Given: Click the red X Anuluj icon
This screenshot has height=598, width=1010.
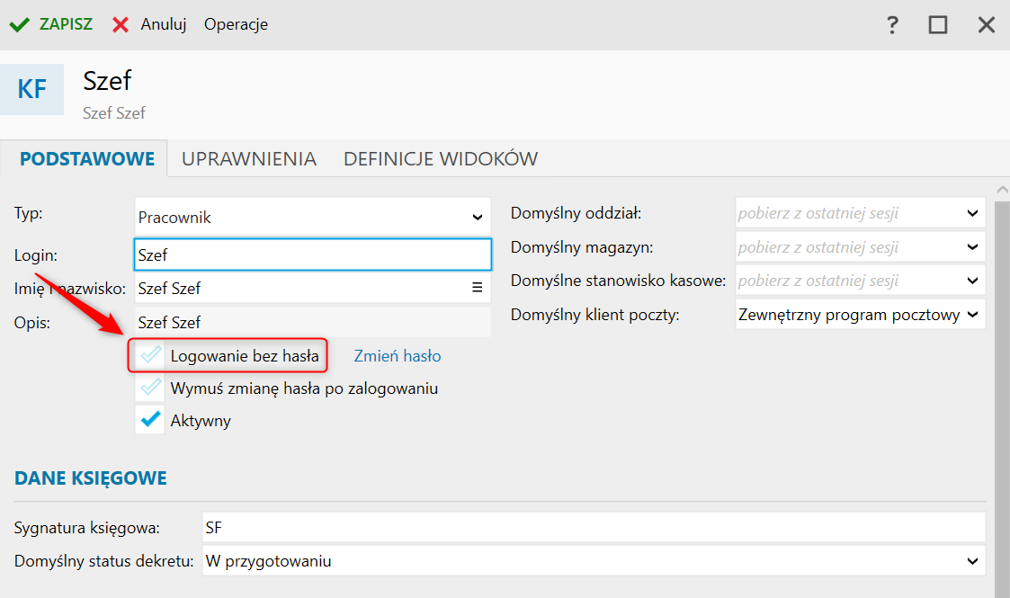Looking at the screenshot, I should click(x=121, y=25).
